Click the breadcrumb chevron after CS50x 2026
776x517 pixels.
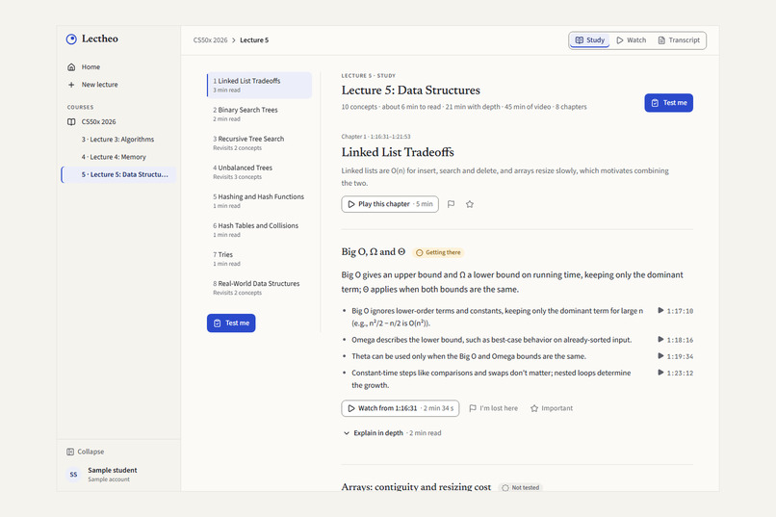tap(234, 40)
